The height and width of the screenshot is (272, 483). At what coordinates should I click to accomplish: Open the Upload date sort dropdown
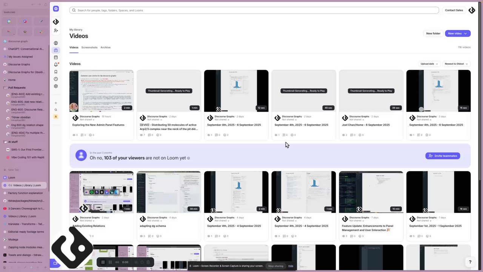(x=429, y=64)
